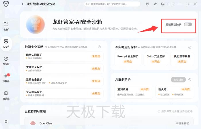This screenshot has height=129, width=201.
Task: Open the 玩游戏 gamepad icon
Action: click(6, 95)
